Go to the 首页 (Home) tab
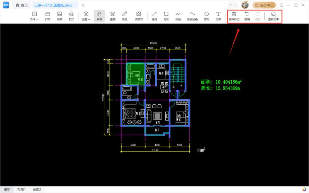 click(x=22, y=5)
